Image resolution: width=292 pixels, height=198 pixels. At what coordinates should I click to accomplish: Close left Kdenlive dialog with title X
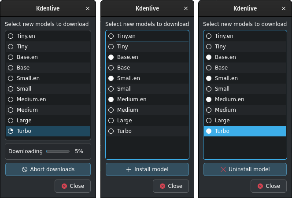(88, 8)
